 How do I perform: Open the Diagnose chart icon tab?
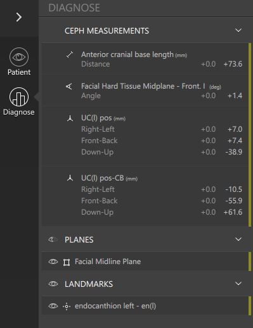coord(19,101)
